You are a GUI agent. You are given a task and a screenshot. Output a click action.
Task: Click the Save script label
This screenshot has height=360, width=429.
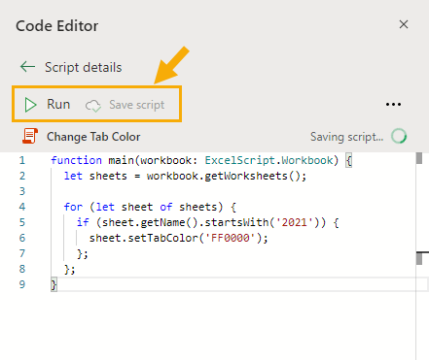click(136, 105)
